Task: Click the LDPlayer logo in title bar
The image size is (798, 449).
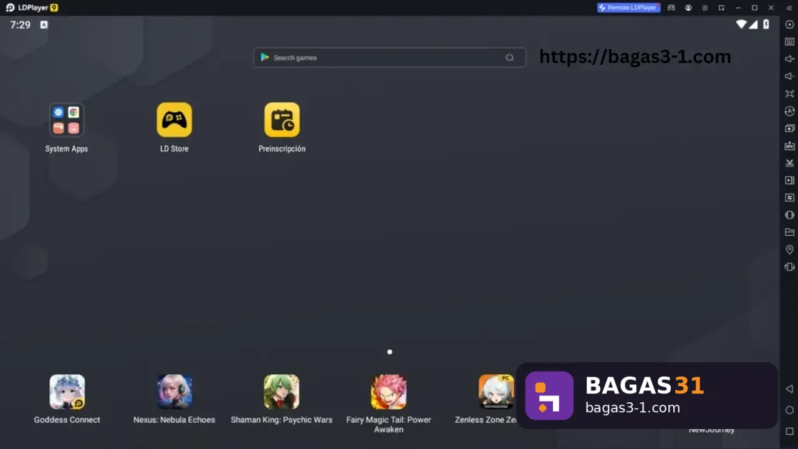Action: pyautogui.click(x=10, y=7)
